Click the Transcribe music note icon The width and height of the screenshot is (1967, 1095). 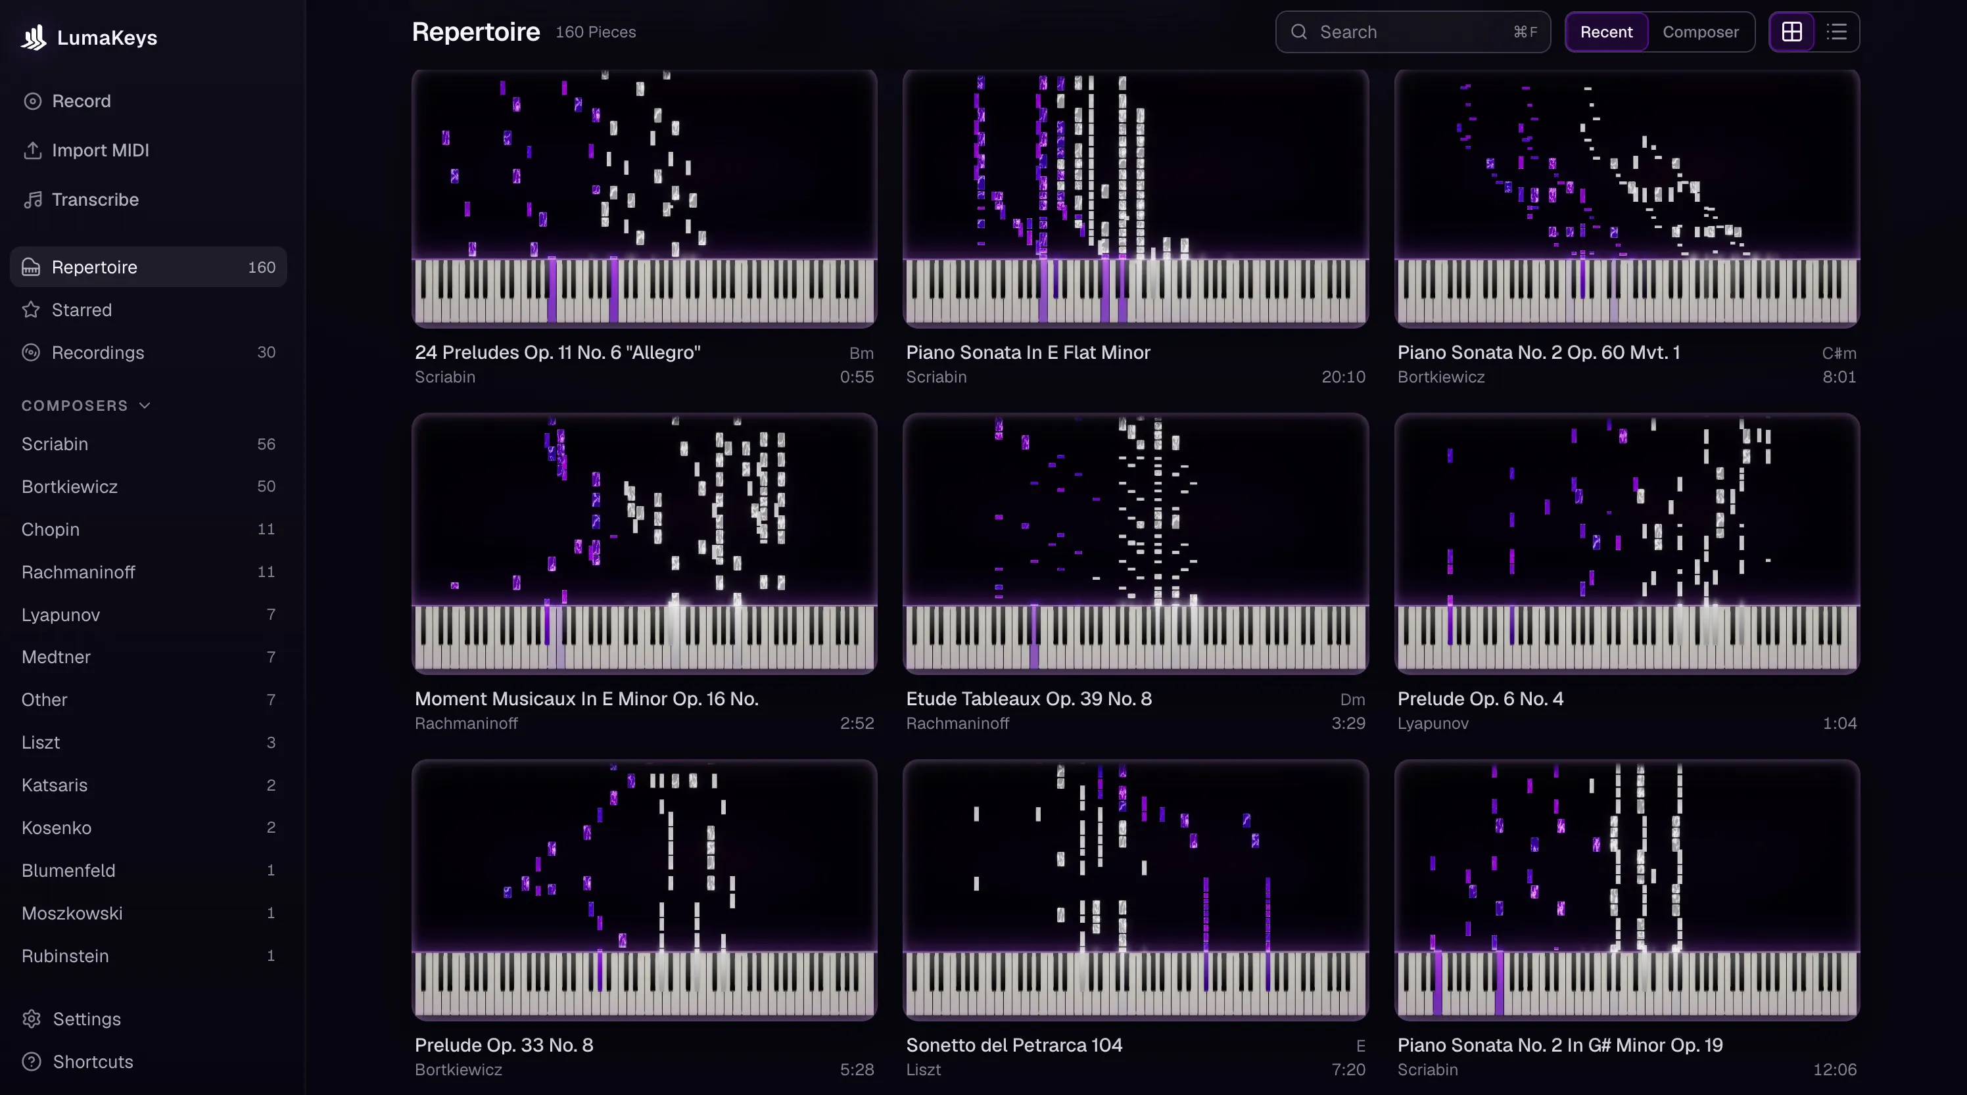tap(32, 199)
